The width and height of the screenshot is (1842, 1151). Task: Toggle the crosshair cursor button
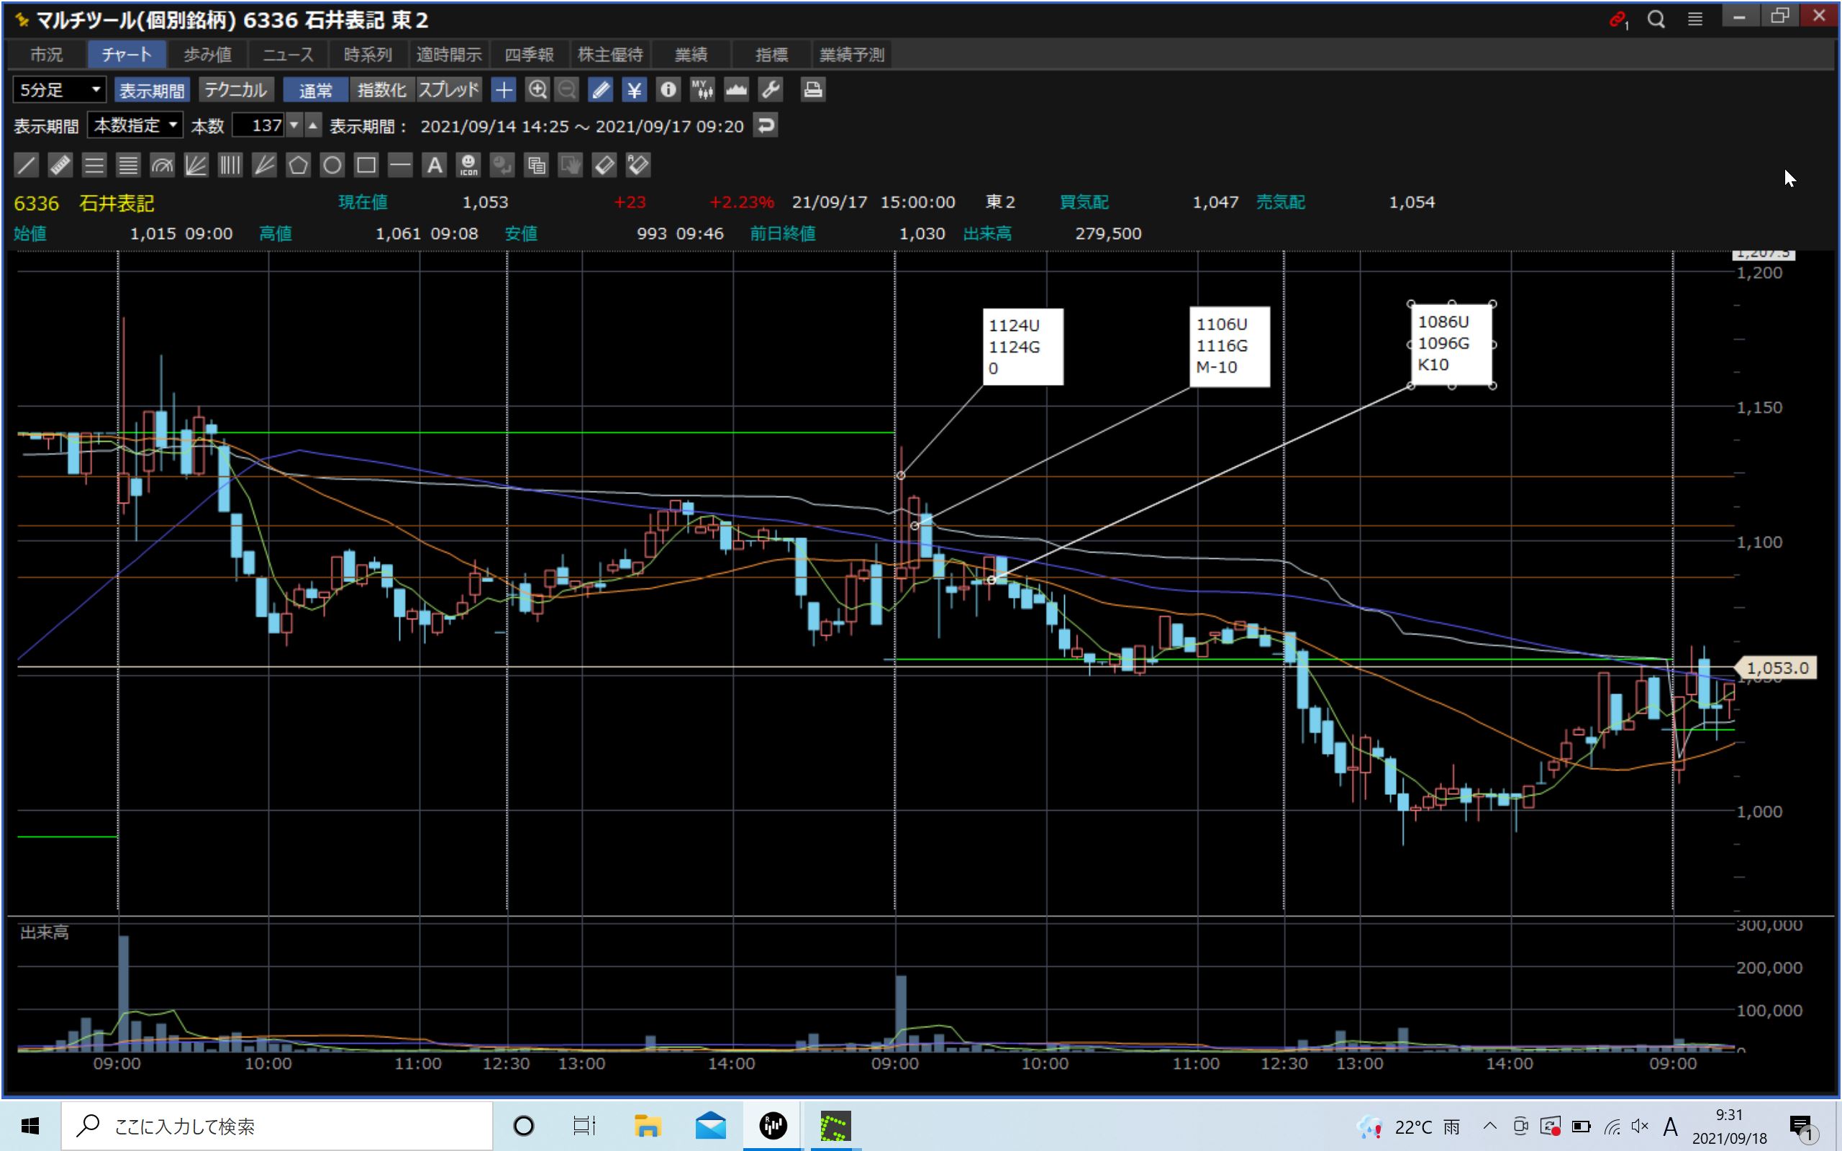tap(503, 90)
